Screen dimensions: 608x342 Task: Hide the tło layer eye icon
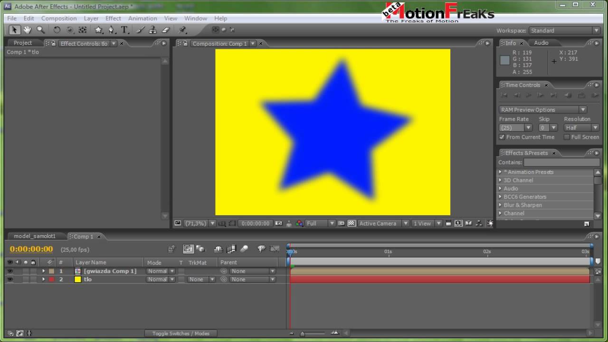[x=9, y=279]
